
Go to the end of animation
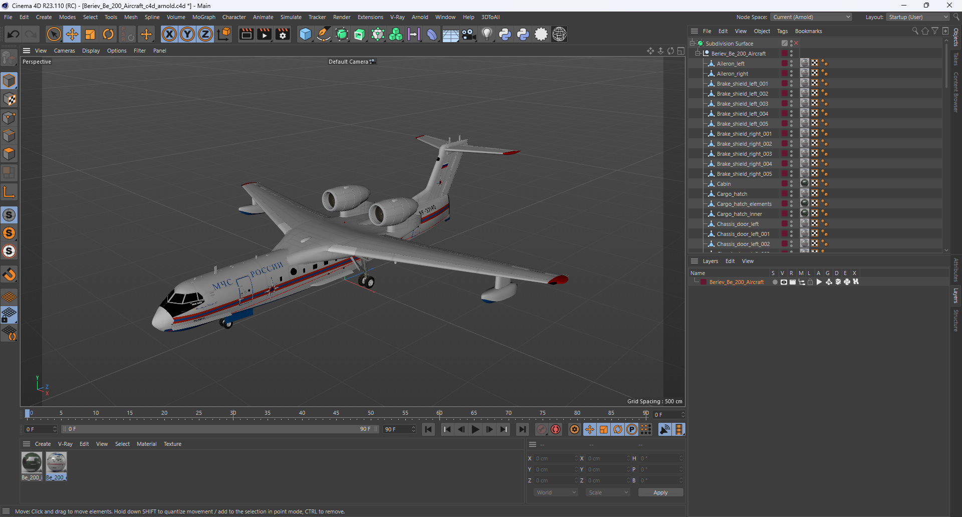[522, 429]
